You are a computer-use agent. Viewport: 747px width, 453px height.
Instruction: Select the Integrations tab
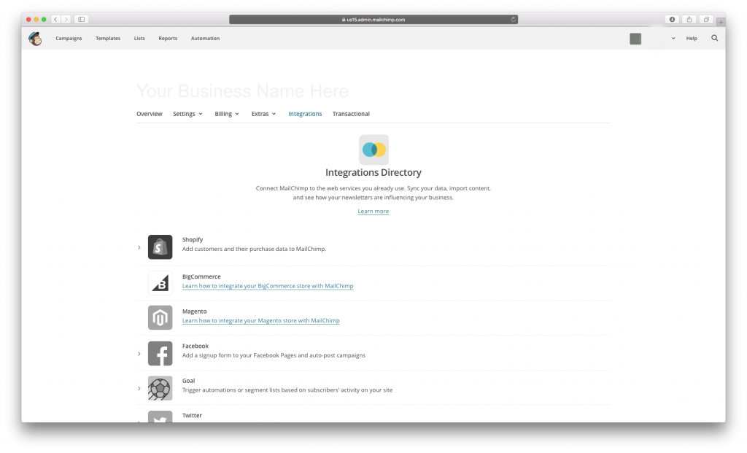(x=305, y=114)
